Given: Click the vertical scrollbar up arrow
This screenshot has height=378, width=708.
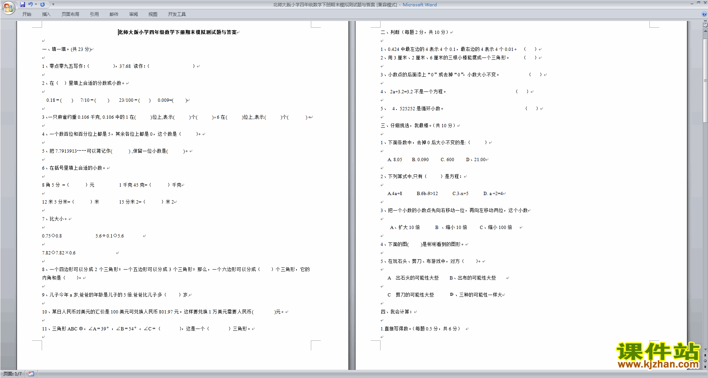Looking at the screenshot, I should coord(705,31).
